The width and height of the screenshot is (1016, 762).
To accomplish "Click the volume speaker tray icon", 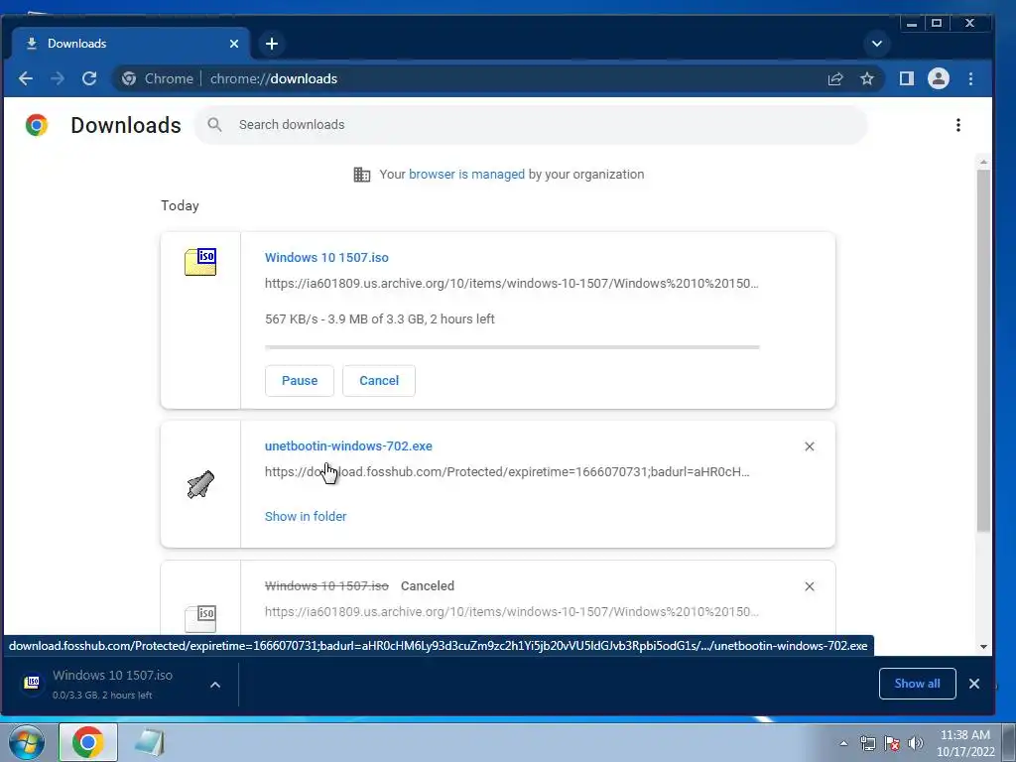I will pos(916,743).
